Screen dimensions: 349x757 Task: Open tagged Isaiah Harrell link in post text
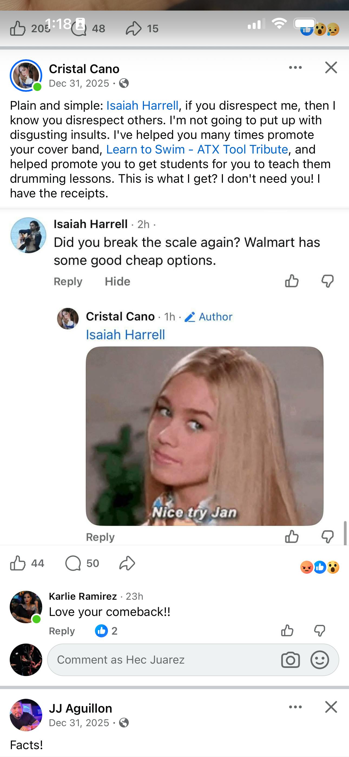click(x=143, y=105)
